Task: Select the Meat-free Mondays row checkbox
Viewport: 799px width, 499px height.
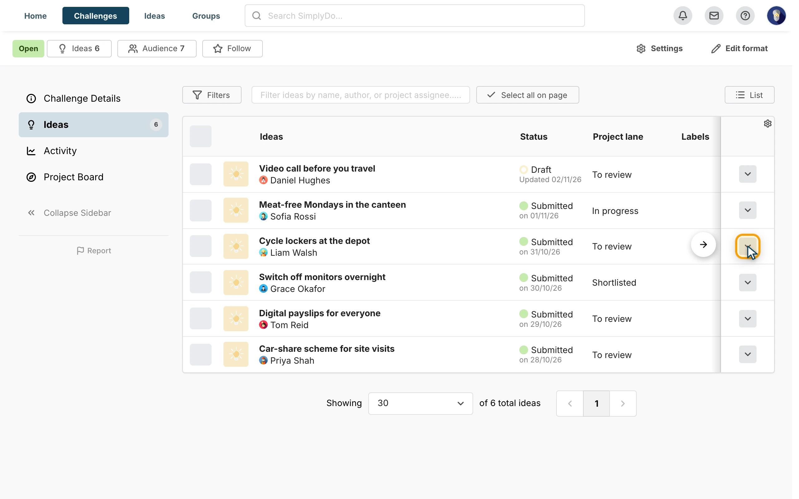Action: coord(200,211)
